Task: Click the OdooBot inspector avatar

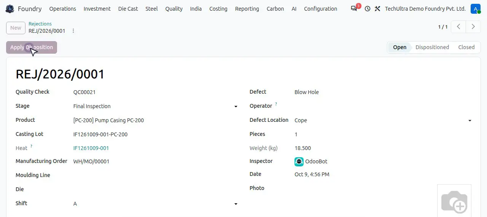Action: coord(299,161)
